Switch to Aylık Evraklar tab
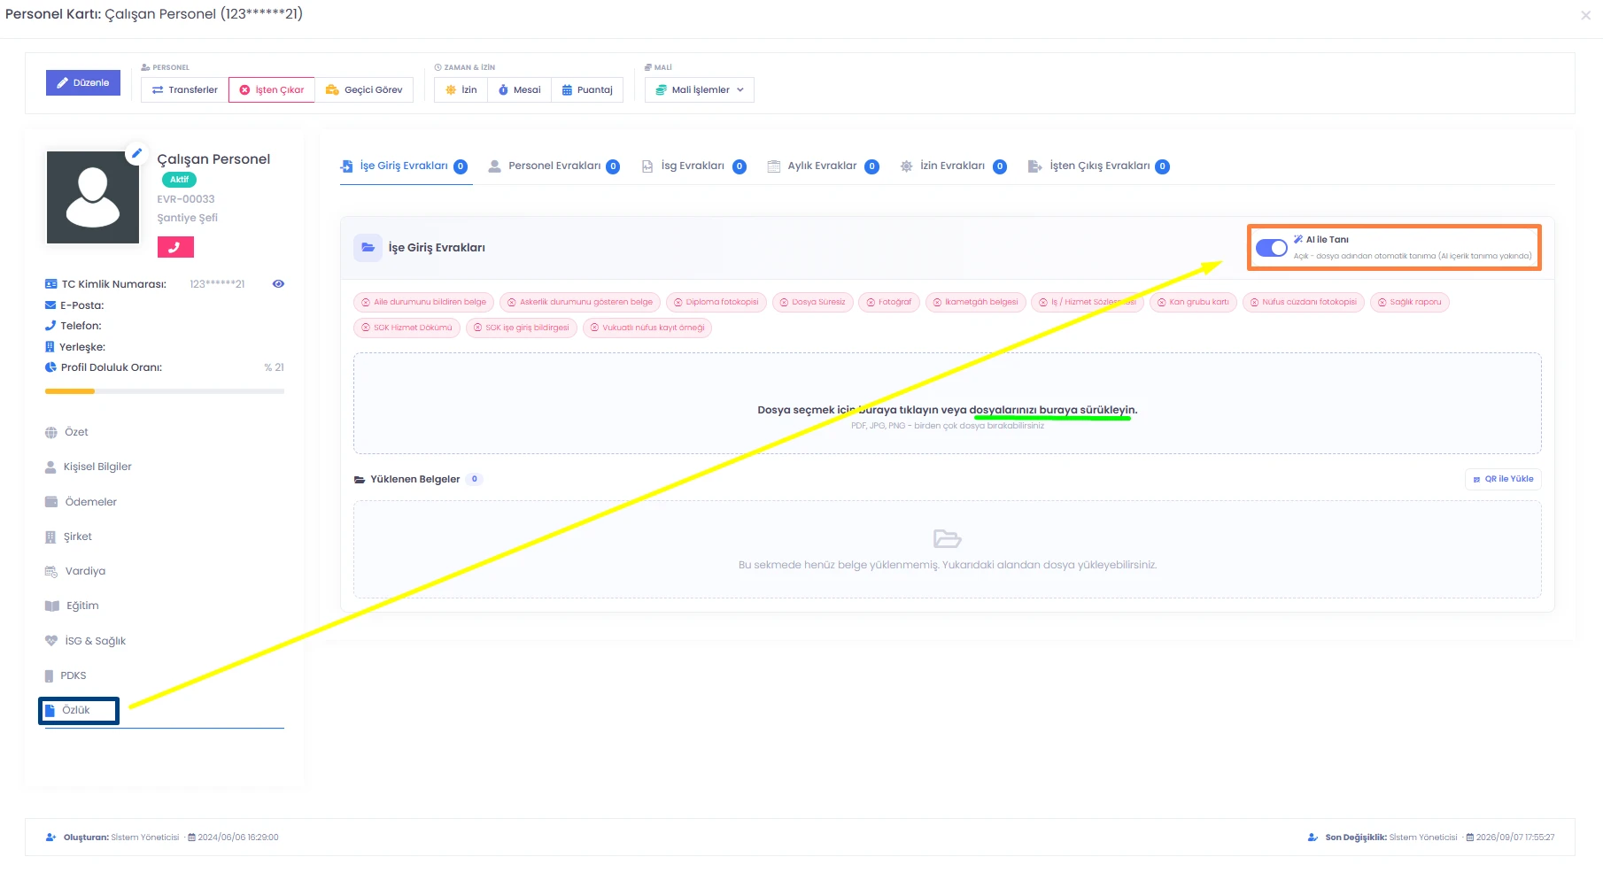The height and width of the screenshot is (880, 1603). [823, 166]
